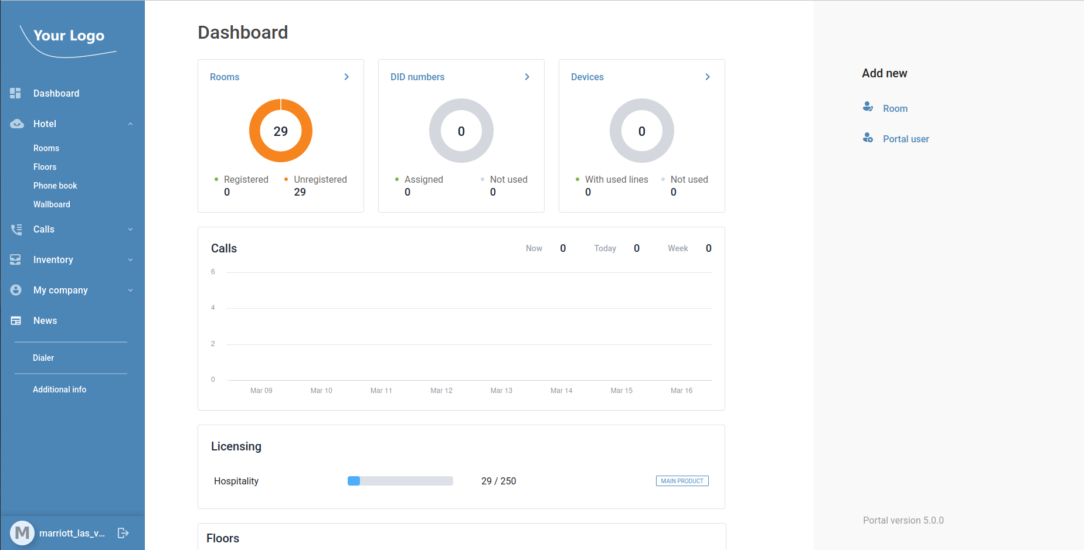Open the DID numbers card link
This screenshot has height=550, width=1084.
click(x=417, y=77)
